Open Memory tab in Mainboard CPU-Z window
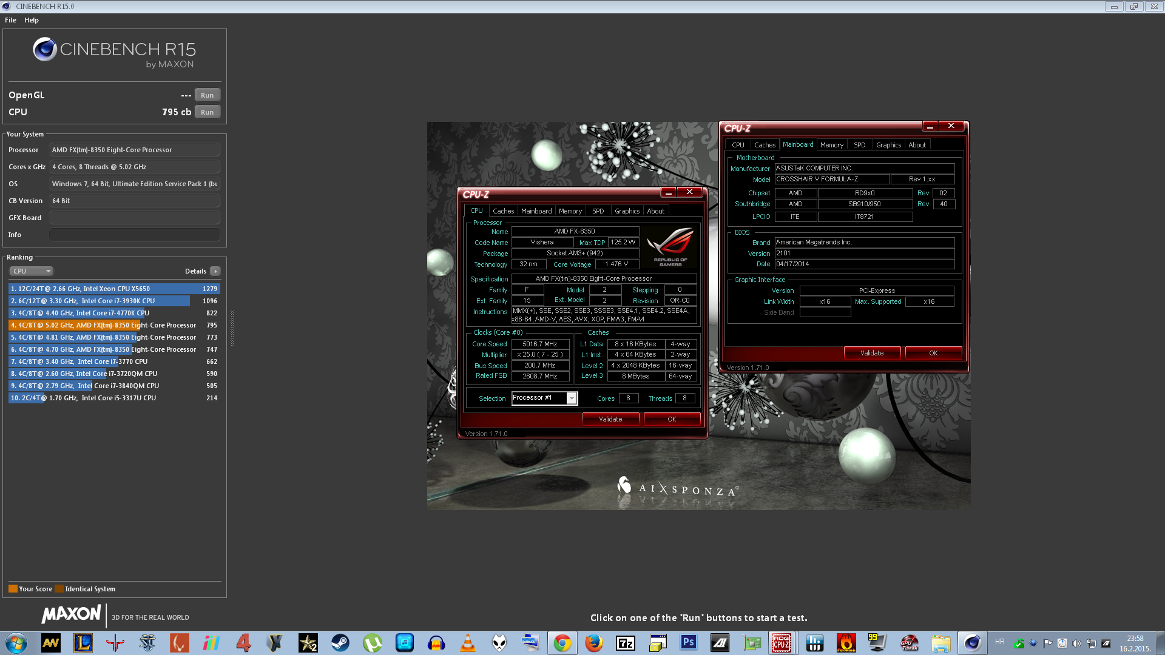This screenshot has height=655, width=1165. point(831,145)
